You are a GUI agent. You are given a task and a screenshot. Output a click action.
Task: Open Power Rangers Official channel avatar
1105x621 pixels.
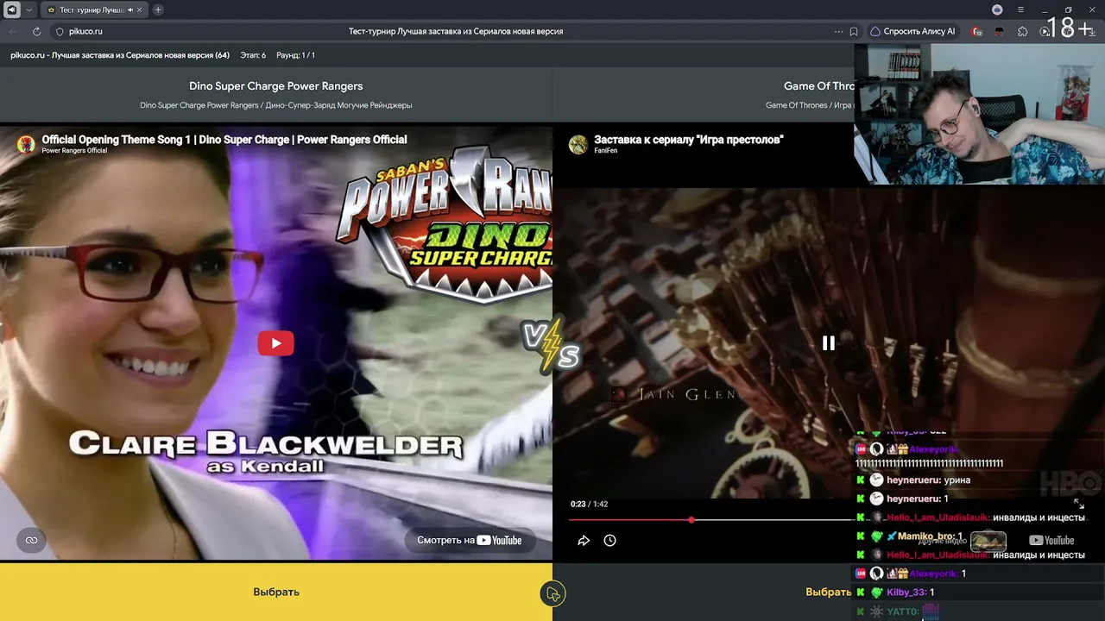[x=26, y=144]
